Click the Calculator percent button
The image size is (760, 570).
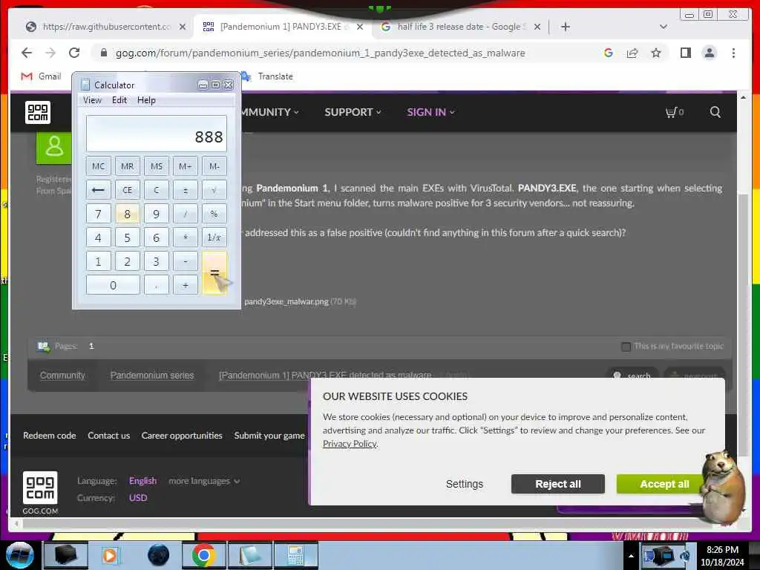(214, 214)
